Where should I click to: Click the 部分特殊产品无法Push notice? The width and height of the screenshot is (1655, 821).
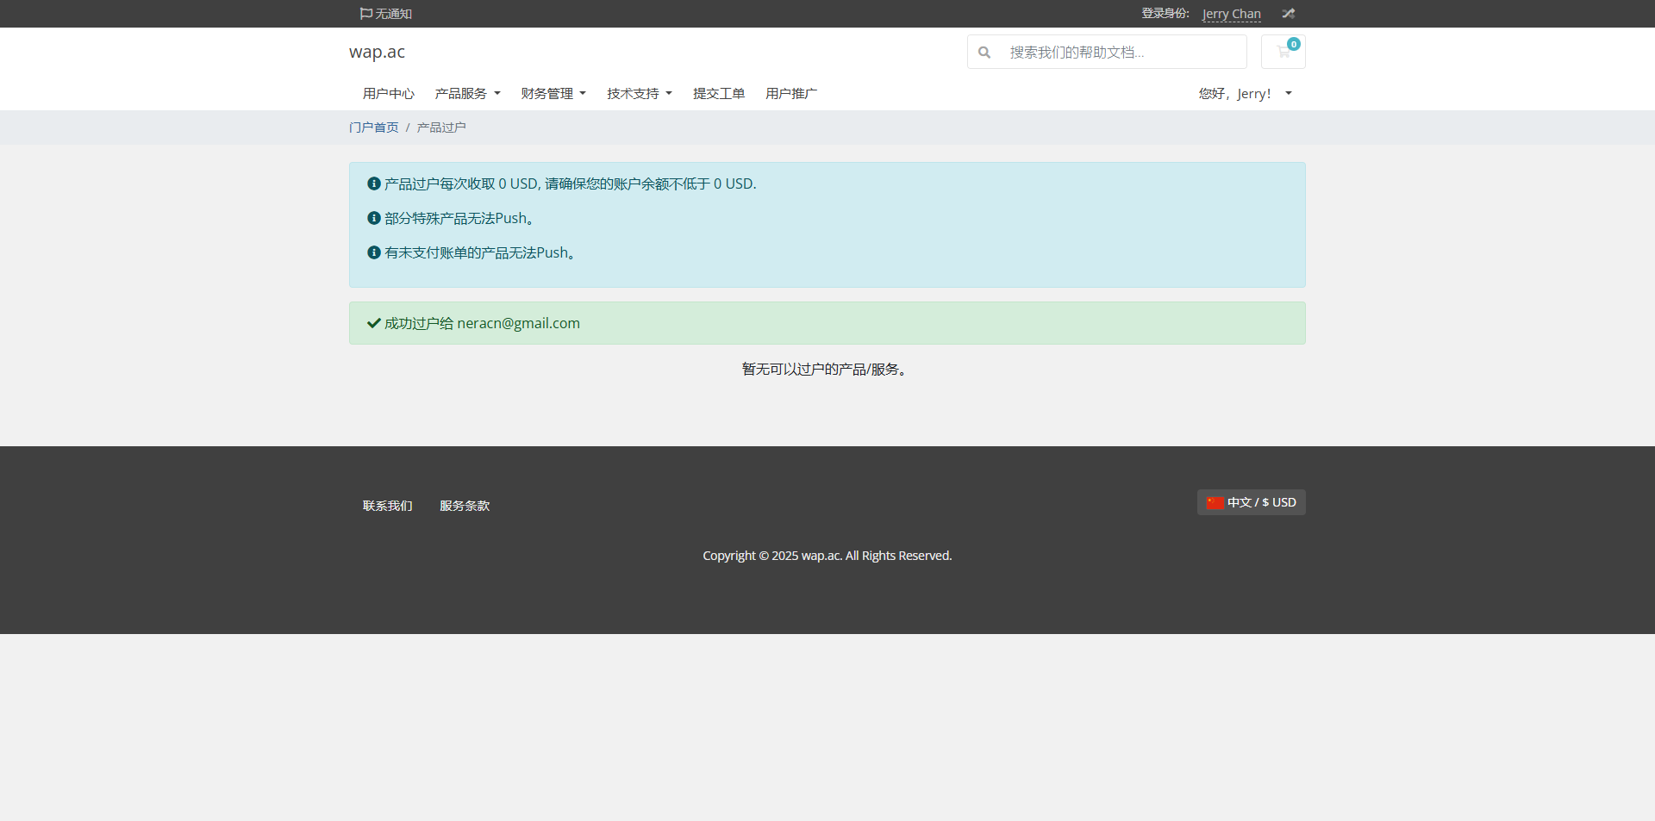pos(452,218)
